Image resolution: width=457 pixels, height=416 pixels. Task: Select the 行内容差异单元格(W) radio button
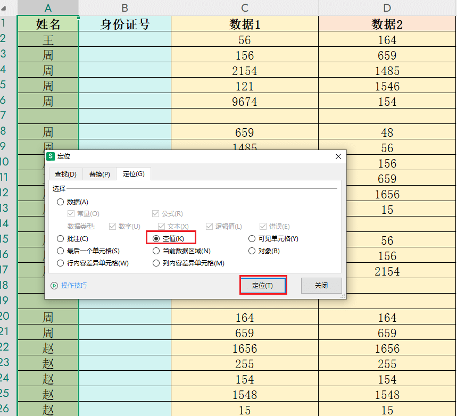click(60, 263)
